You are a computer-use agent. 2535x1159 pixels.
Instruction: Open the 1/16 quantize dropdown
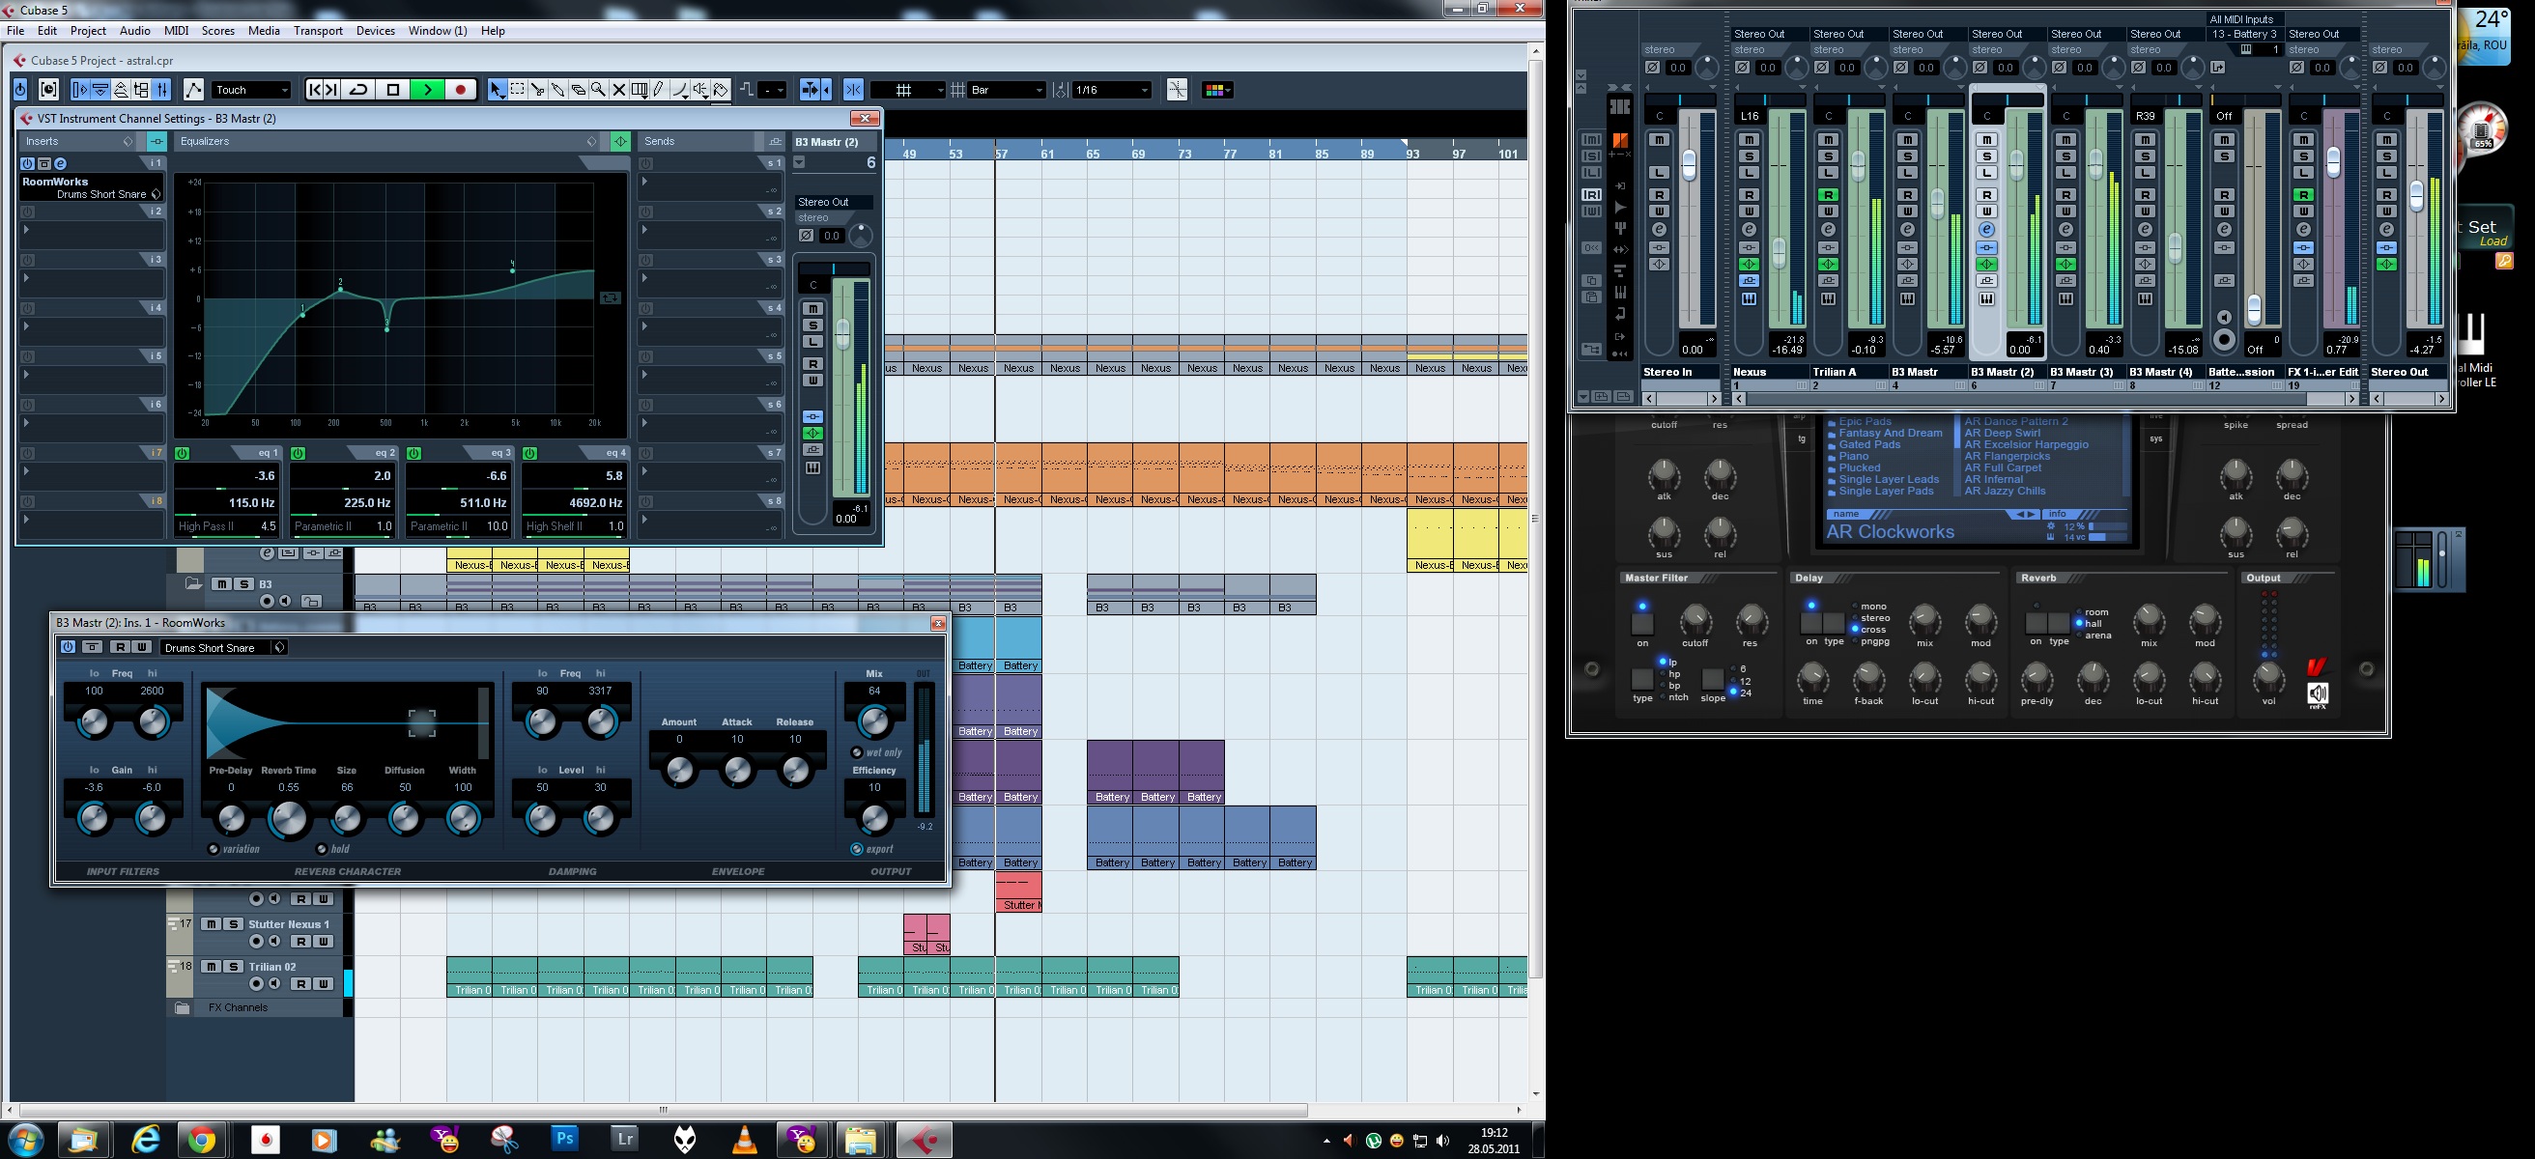click(1111, 90)
